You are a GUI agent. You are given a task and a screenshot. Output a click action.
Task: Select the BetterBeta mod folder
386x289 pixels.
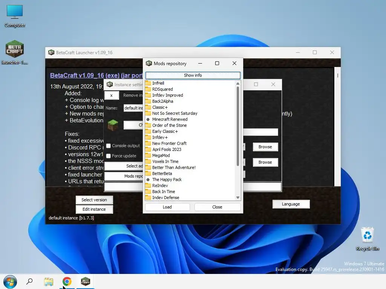point(159,173)
